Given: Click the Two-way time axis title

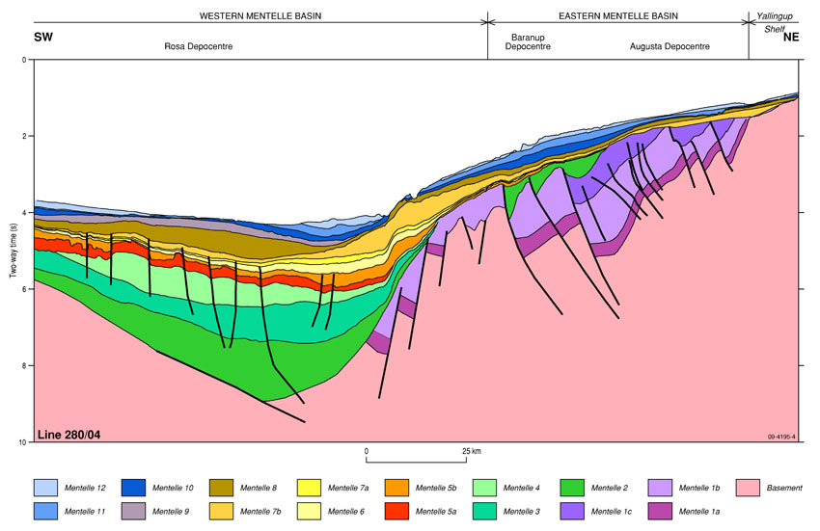Looking at the screenshot, I should 14,249.
